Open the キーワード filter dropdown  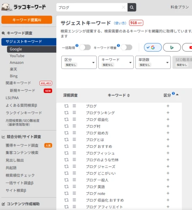pos(116,62)
